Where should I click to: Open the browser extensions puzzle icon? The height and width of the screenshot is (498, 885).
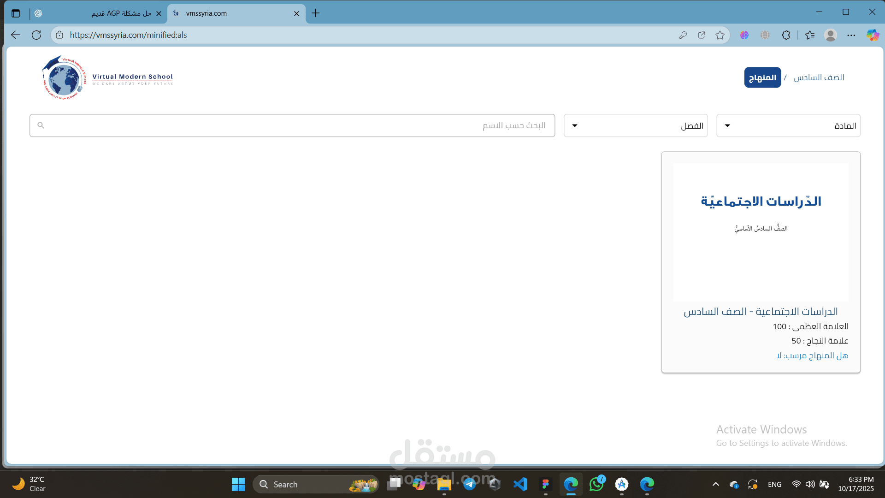(786, 35)
